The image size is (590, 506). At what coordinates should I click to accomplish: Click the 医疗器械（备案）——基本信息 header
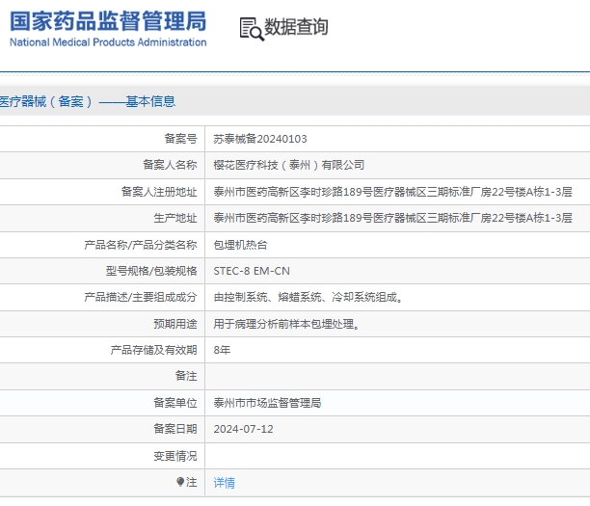coord(88,101)
